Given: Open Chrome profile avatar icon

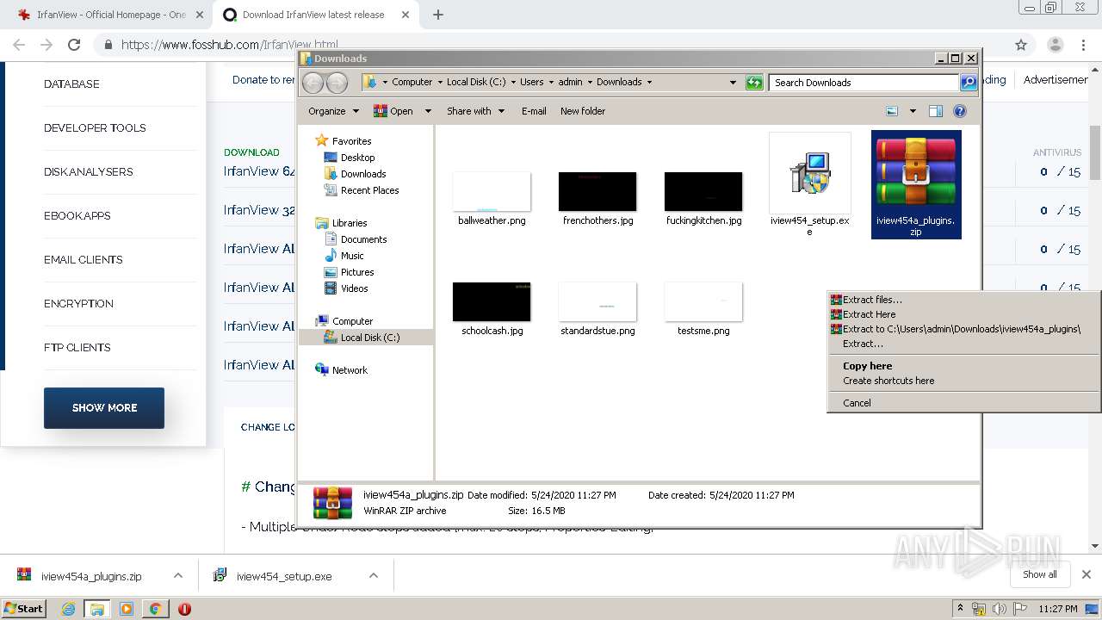Looking at the screenshot, I should coord(1055,45).
